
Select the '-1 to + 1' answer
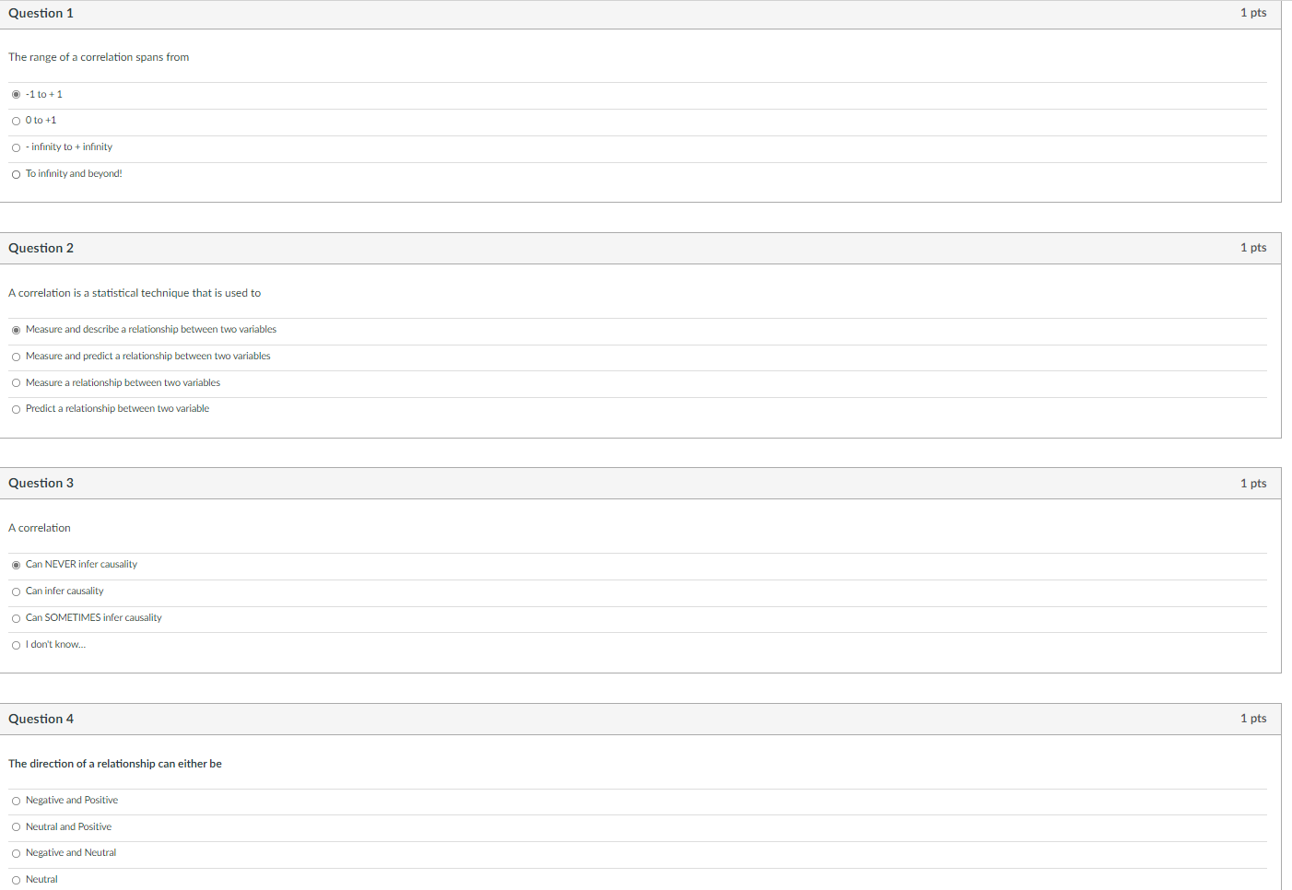pos(16,95)
